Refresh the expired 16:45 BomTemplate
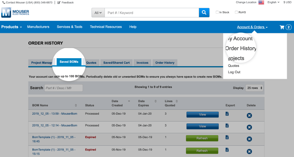 pos(202,138)
